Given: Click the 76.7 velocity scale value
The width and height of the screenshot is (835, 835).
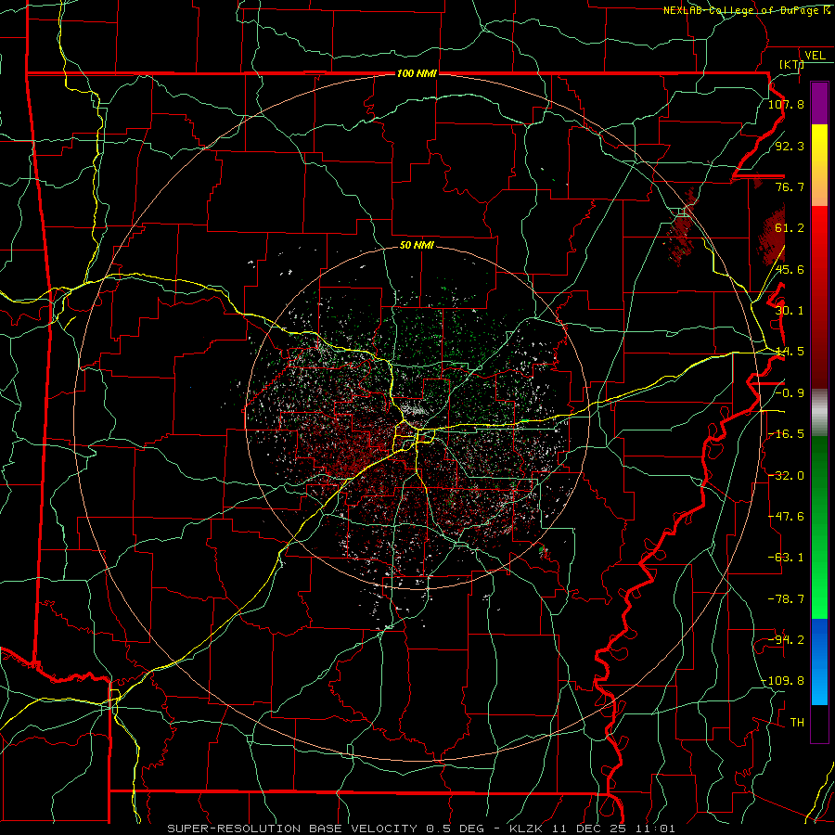Looking at the screenshot, I should coord(790,186).
